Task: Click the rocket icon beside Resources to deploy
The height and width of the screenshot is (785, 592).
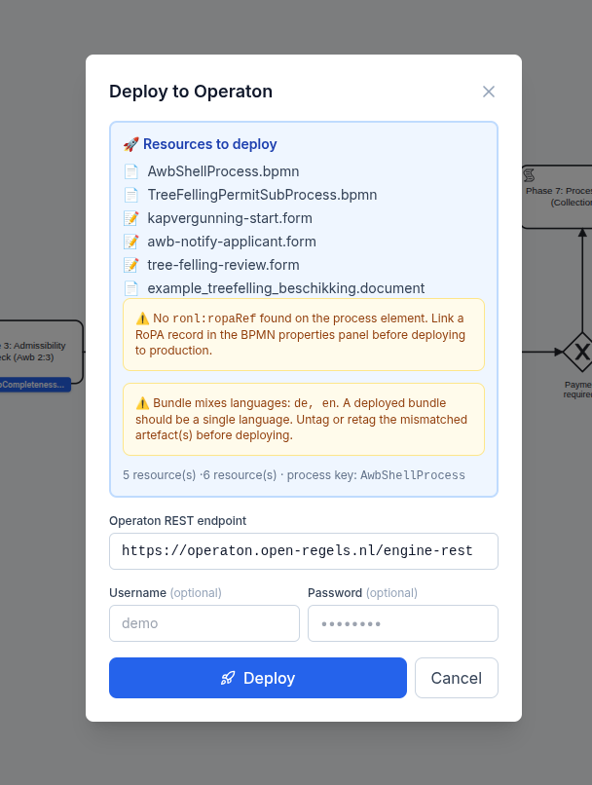Action: [x=131, y=145]
